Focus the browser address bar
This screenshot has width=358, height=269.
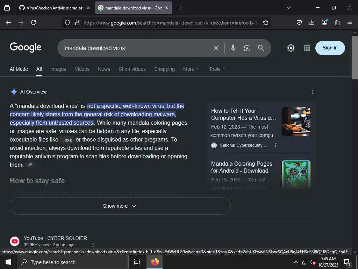click(170, 23)
